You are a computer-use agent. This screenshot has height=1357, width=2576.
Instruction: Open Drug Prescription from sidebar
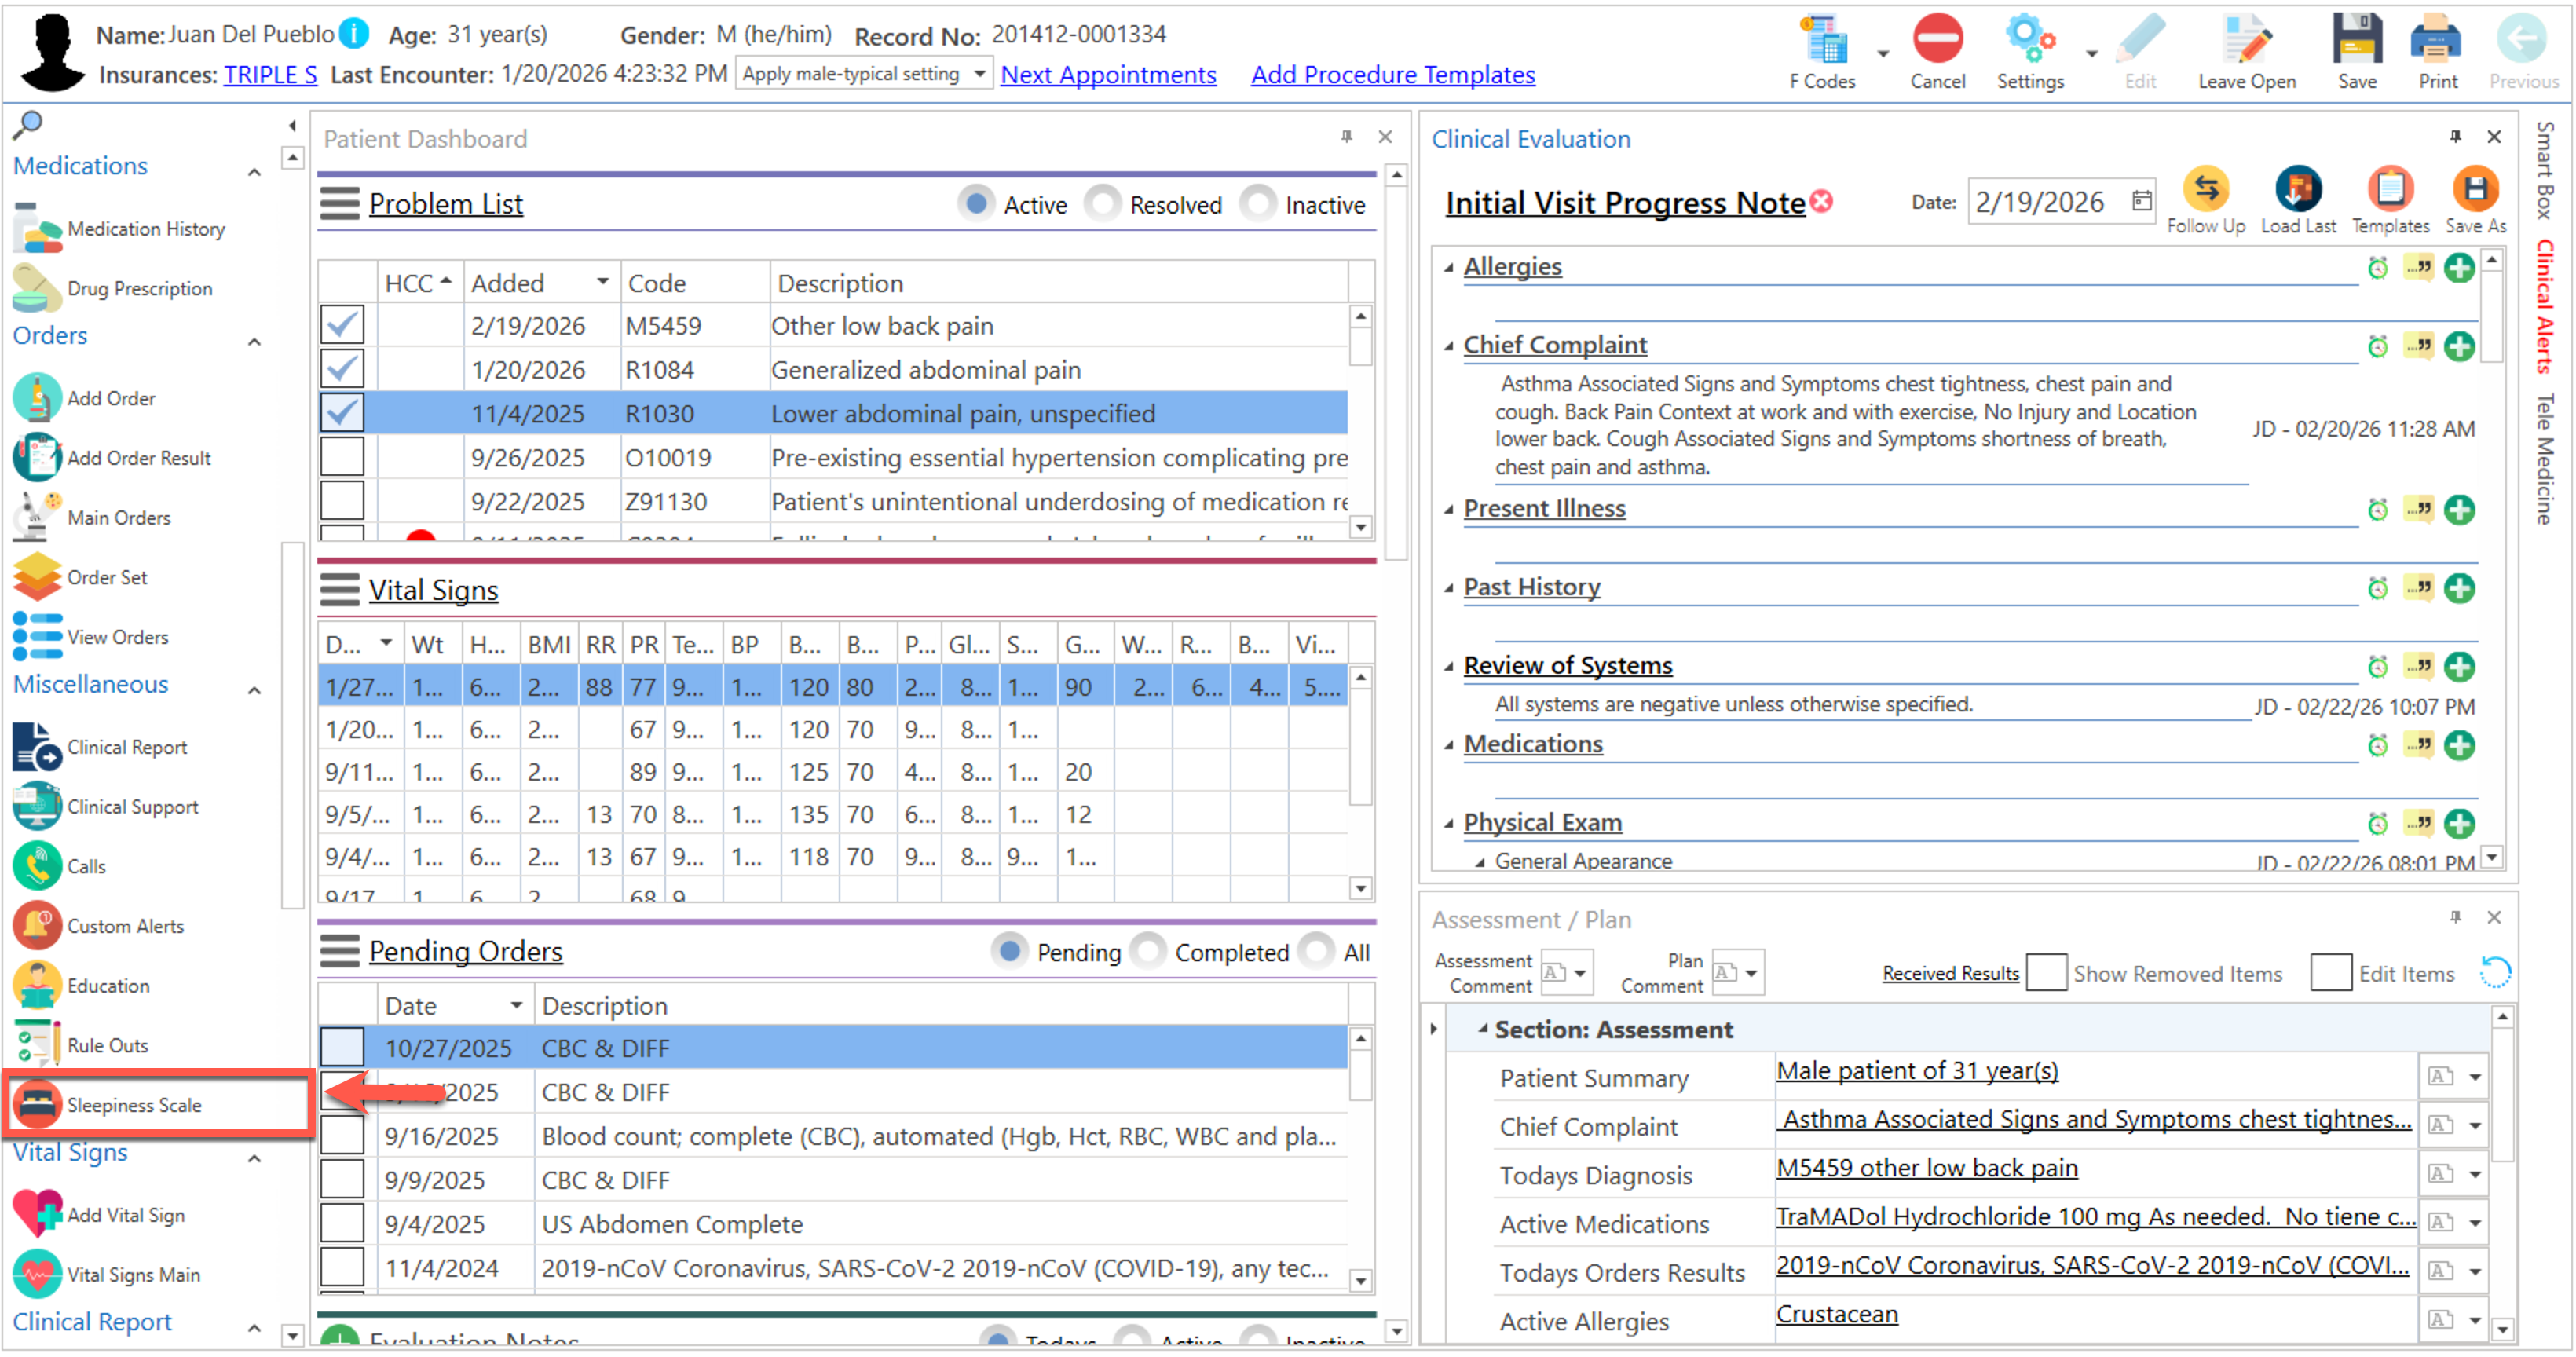(138, 288)
